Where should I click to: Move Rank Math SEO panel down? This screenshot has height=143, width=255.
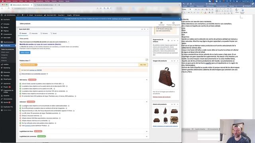(x=145, y=29)
